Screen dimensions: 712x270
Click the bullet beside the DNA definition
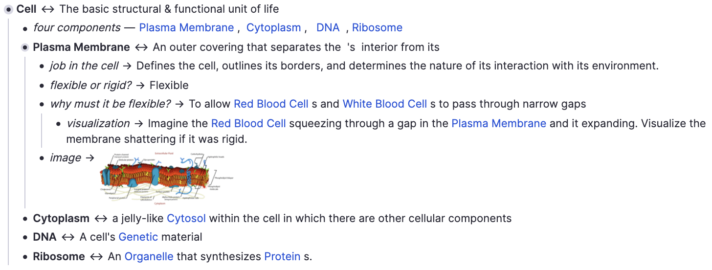coord(25,238)
